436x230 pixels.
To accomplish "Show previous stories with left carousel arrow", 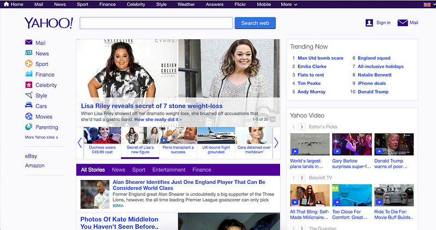I will (x=80, y=142).
